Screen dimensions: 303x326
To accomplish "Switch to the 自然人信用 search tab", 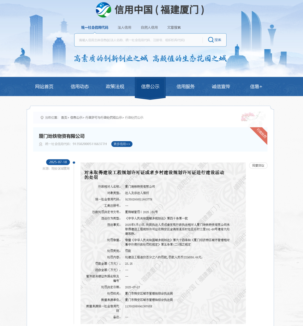I will point(149,28).
